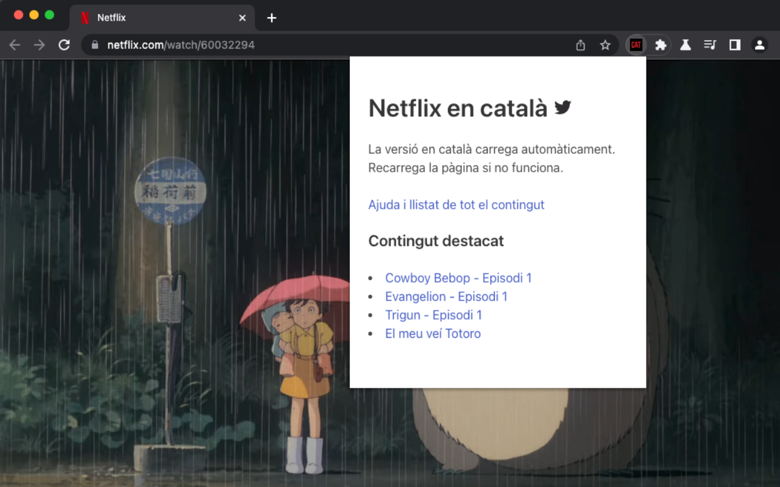Open Evangelion - Episodi 1 link
This screenshot has height=487, width=780.
click(x=446, y=296)
